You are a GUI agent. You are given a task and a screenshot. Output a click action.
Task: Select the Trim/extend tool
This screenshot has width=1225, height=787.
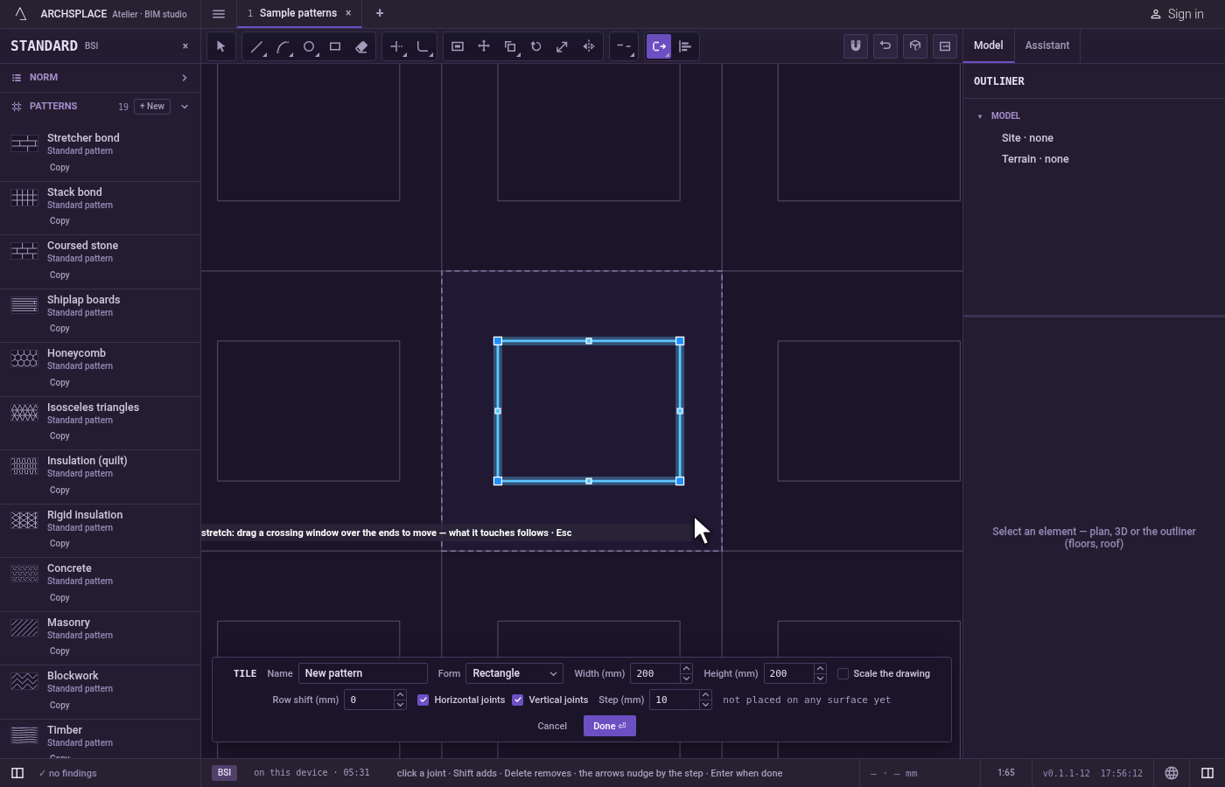pyautogui.click(x=396, y=46)
